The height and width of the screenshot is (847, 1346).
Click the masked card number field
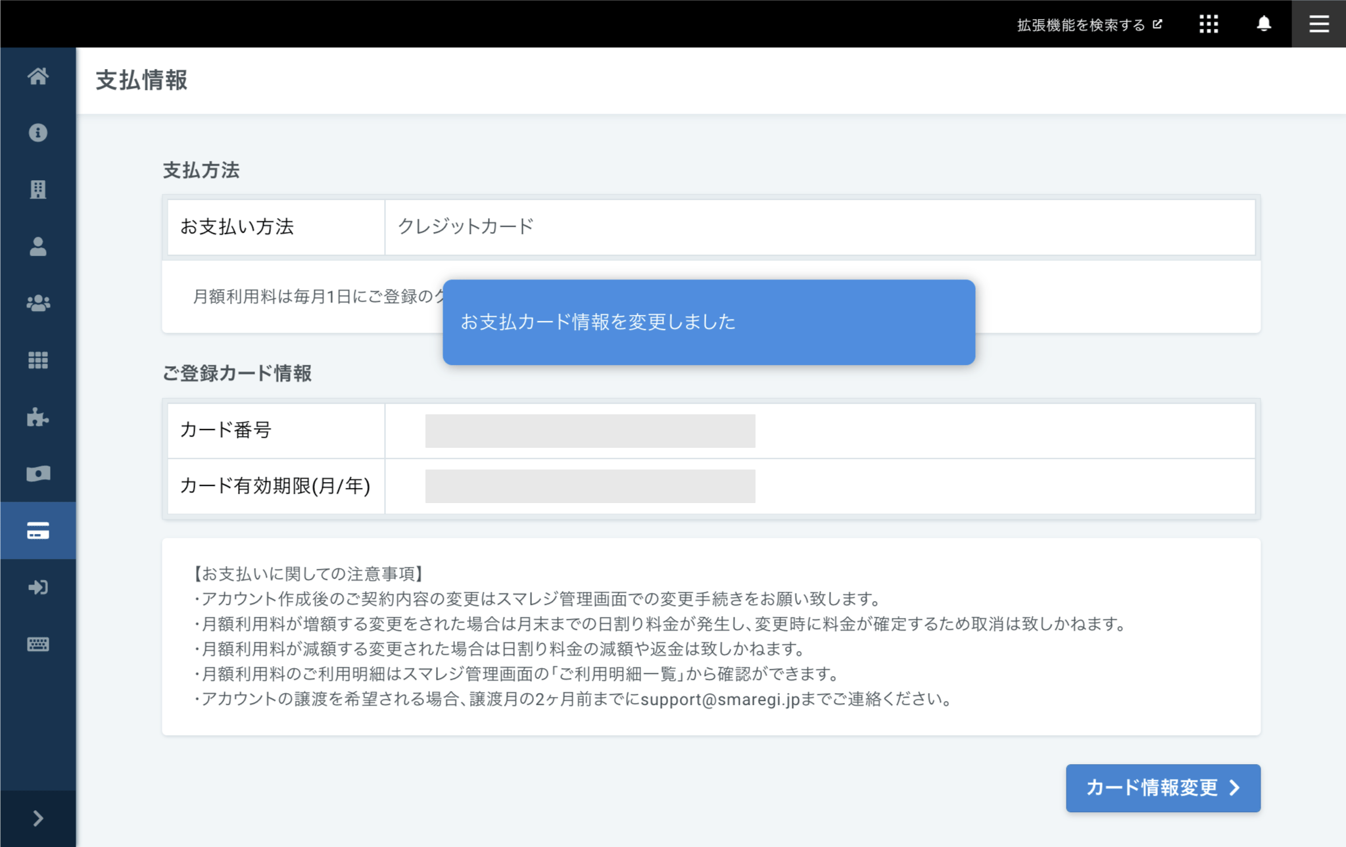pos(590,431)
